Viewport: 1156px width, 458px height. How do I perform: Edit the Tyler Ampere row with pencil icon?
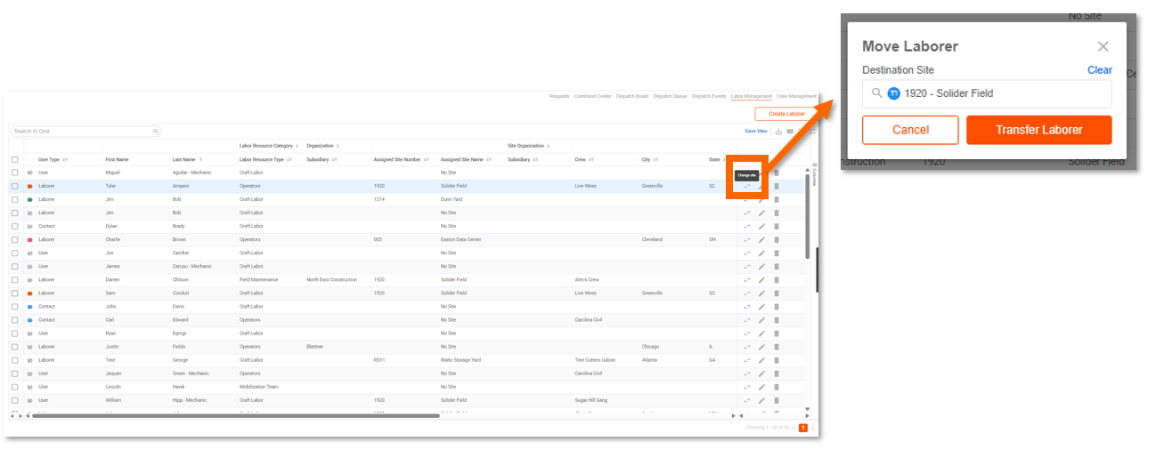click(761, 187)
